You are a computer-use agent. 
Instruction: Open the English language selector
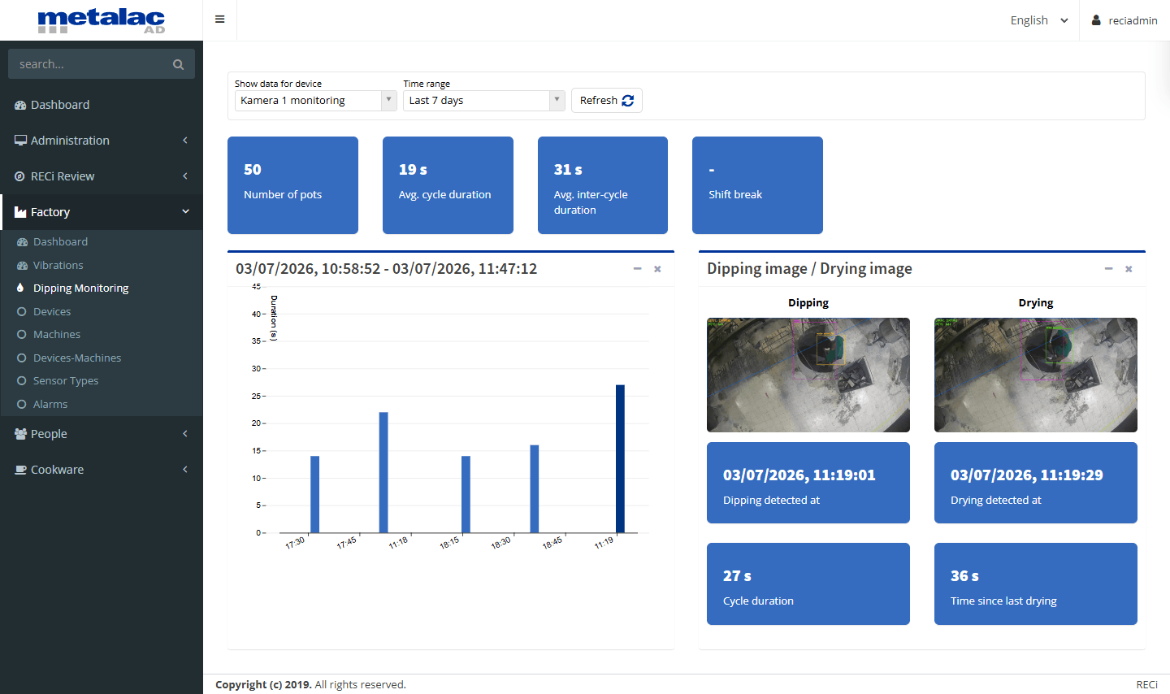tap(1039, 20)
